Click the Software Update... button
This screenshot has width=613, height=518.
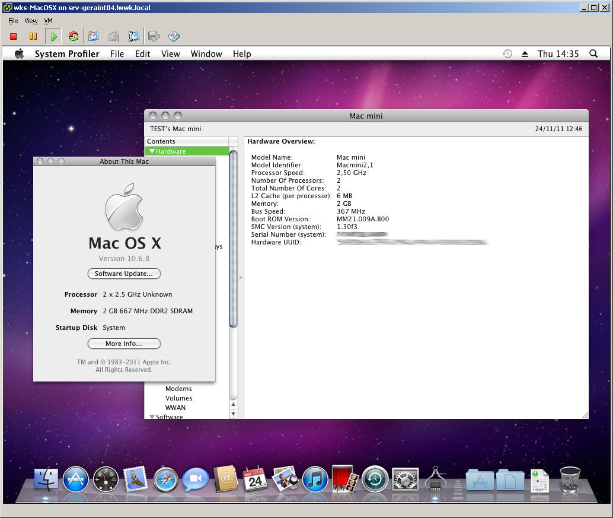(124, 274)
